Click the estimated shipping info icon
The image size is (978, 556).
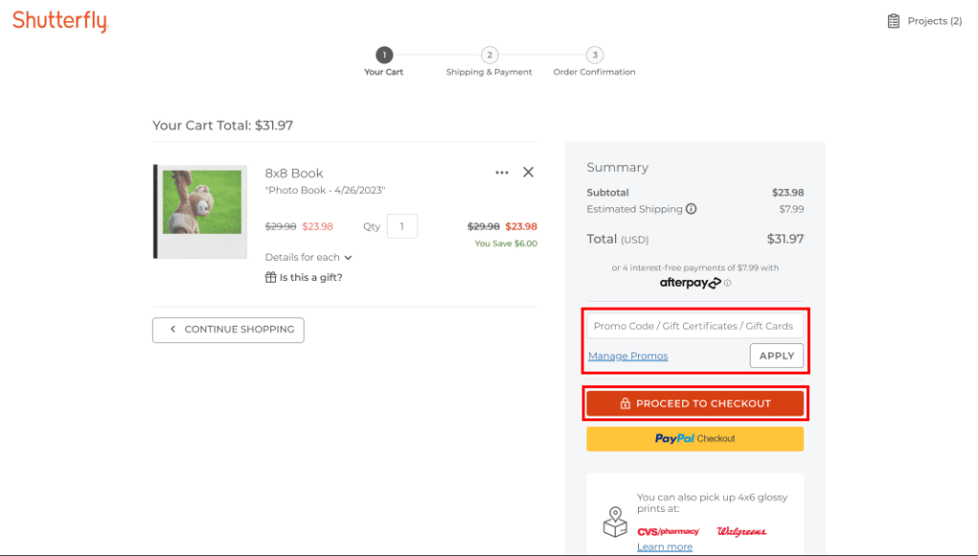click(691, 209)
